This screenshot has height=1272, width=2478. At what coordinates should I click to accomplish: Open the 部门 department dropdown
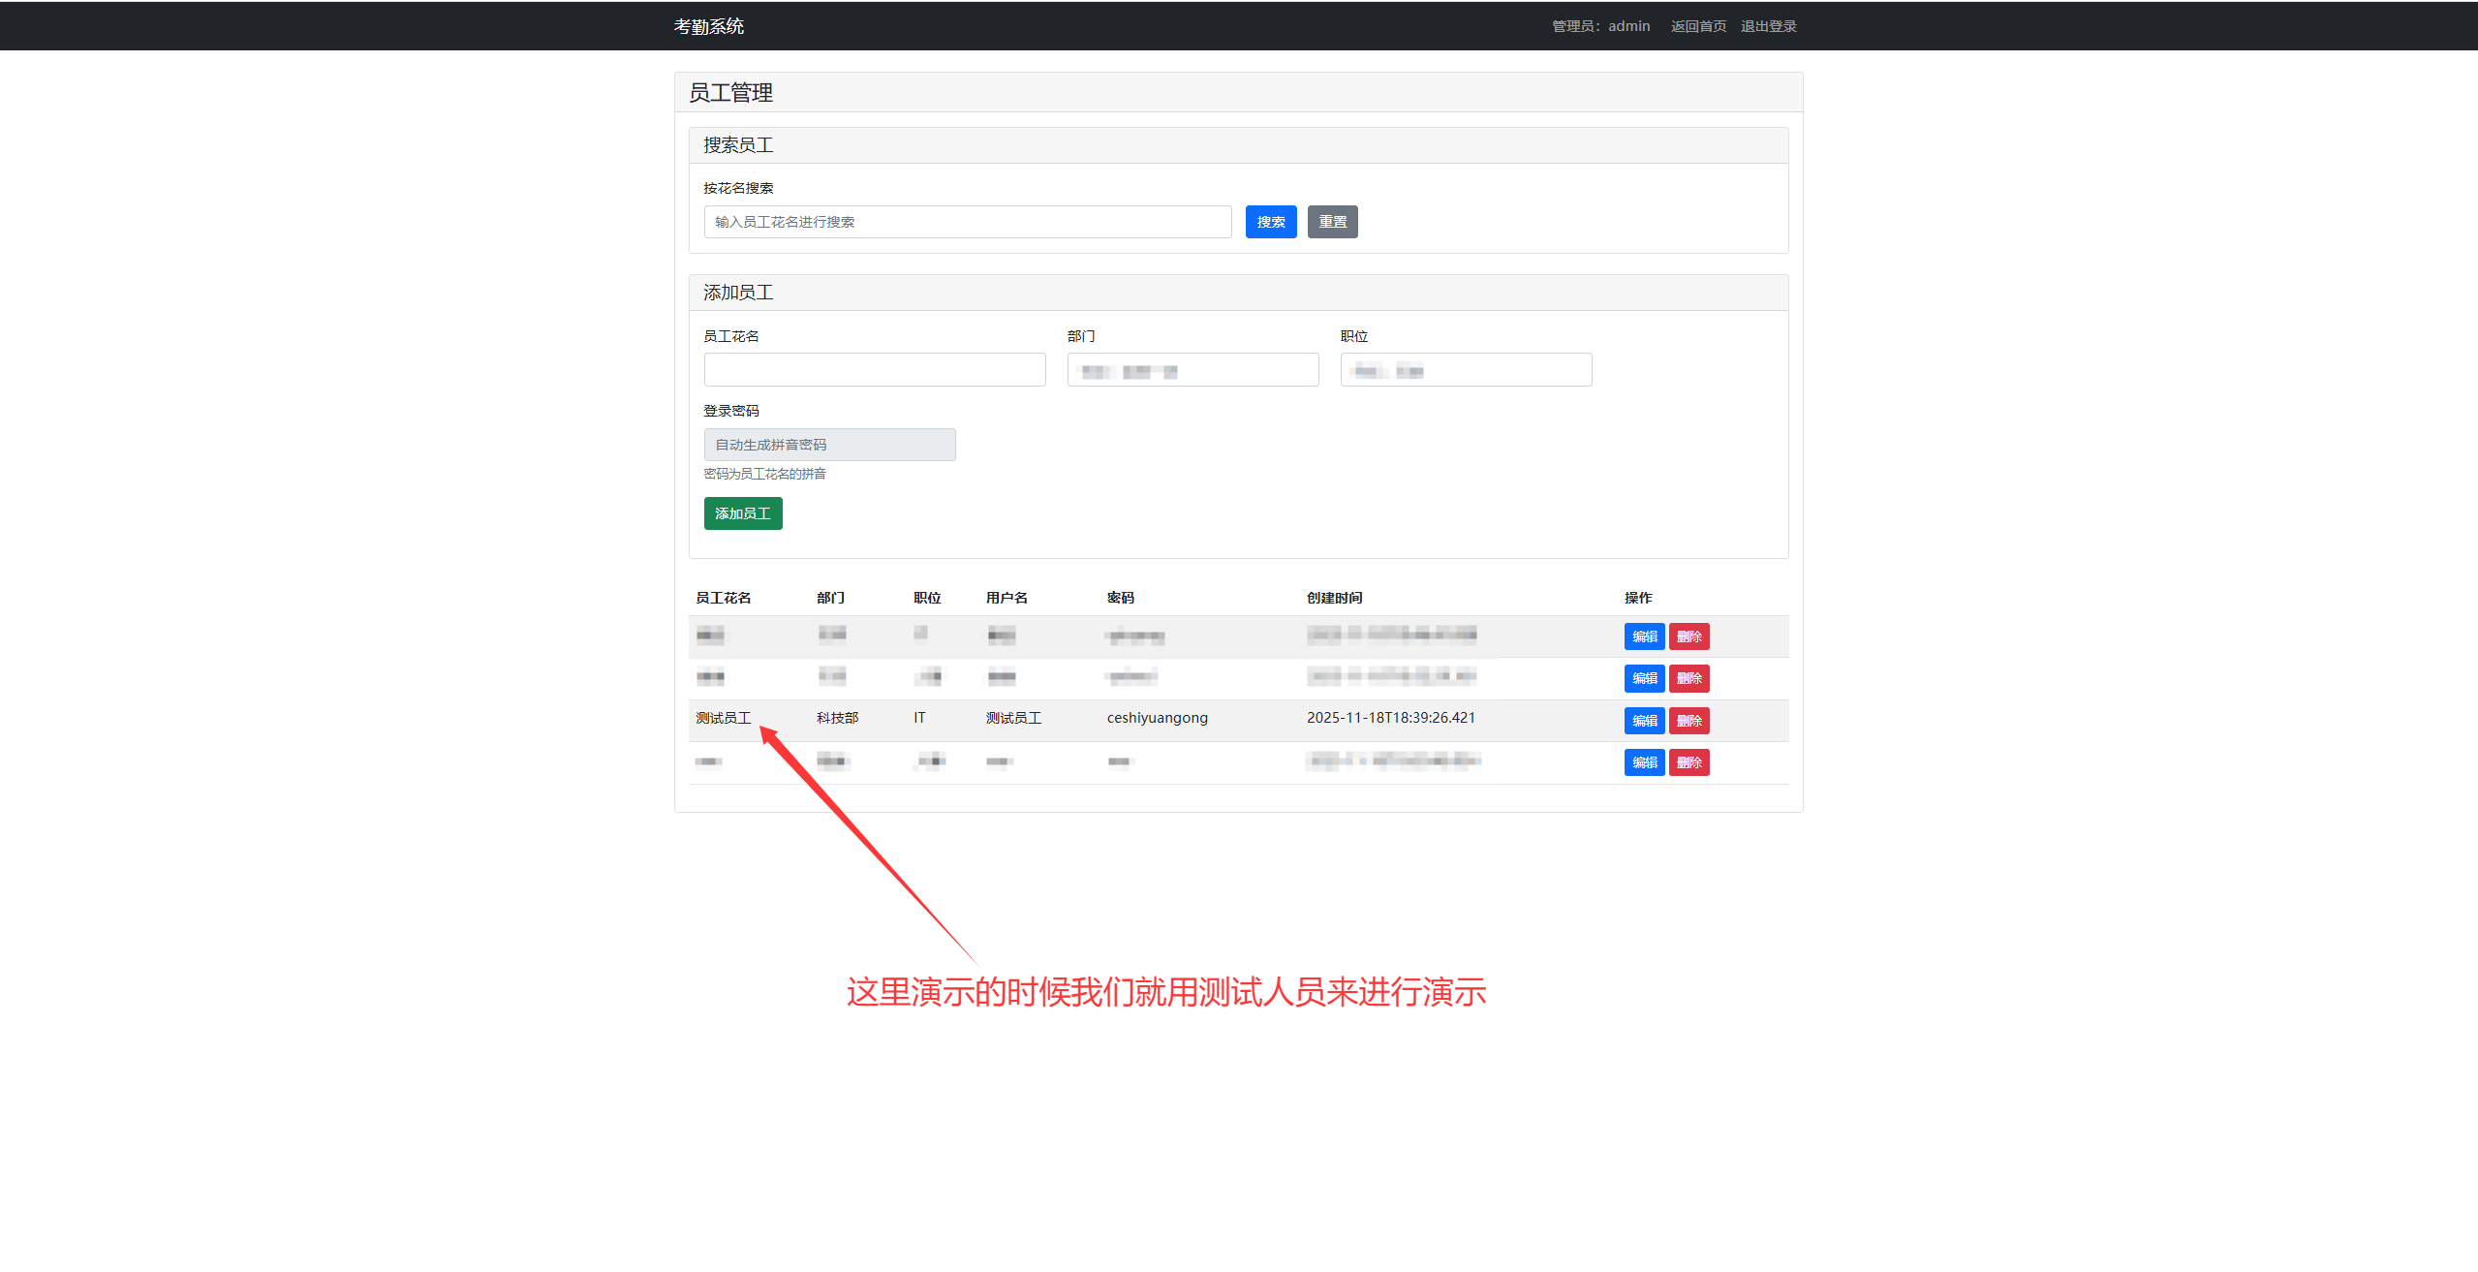[x=1192, y=370]
